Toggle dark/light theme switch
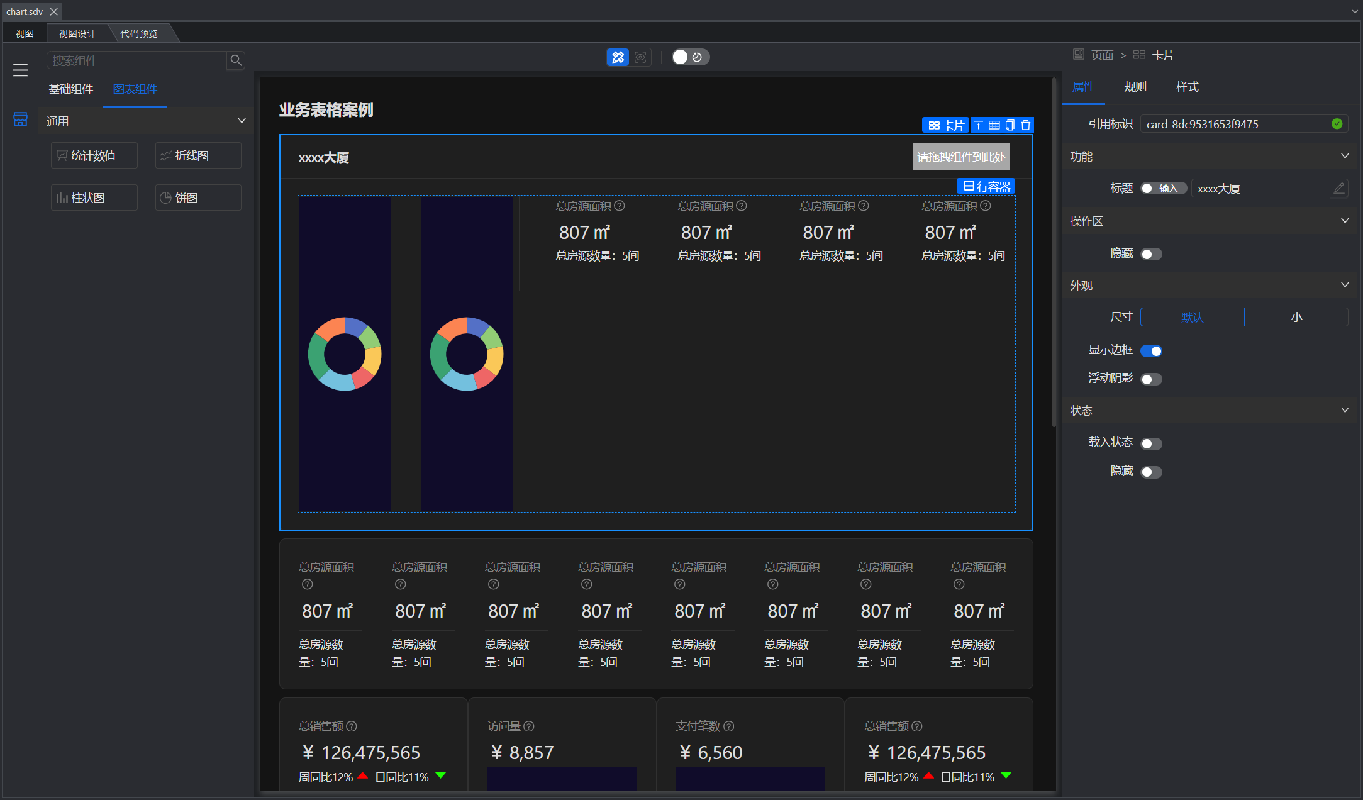The height and width of the screenshot is (800, 1363). [x=690, y=57]
